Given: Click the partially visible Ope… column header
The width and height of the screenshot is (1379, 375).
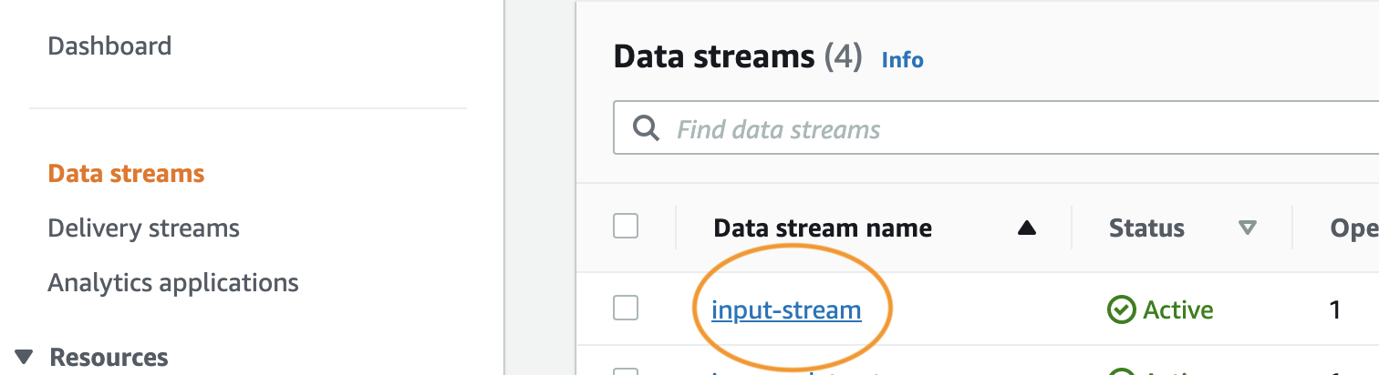Looking at the screenshot, I should point(1353,228).
